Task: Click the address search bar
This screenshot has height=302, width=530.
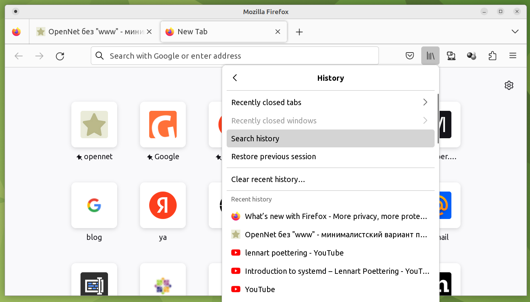Action: coord(235,56)
